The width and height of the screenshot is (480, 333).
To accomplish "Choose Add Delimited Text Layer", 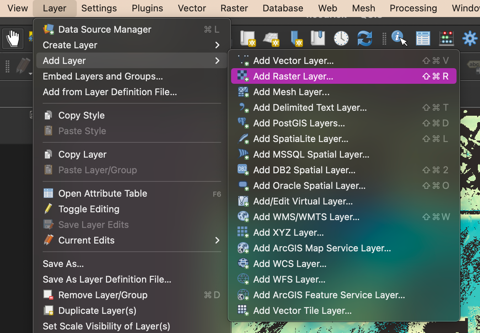I will click(x=343, y=108).
